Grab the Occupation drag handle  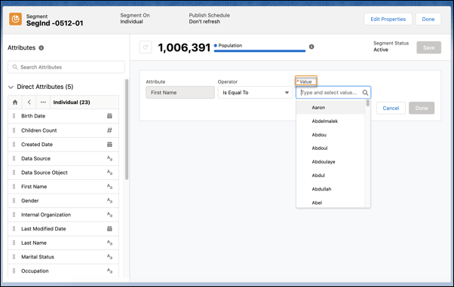14,270
